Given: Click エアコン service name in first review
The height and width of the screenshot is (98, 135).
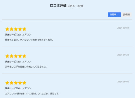Looking at the screenshot, I should (x=26, y=35).
